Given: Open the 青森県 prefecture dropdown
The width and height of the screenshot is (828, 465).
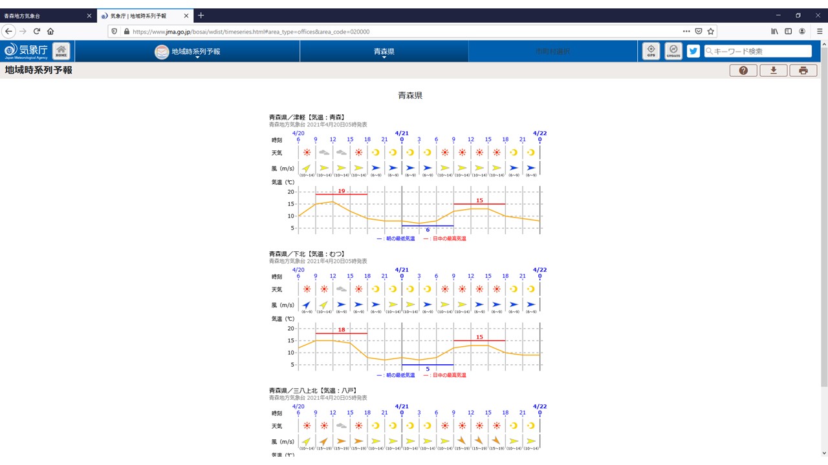Looking at the screenshot, I should 384,52.
